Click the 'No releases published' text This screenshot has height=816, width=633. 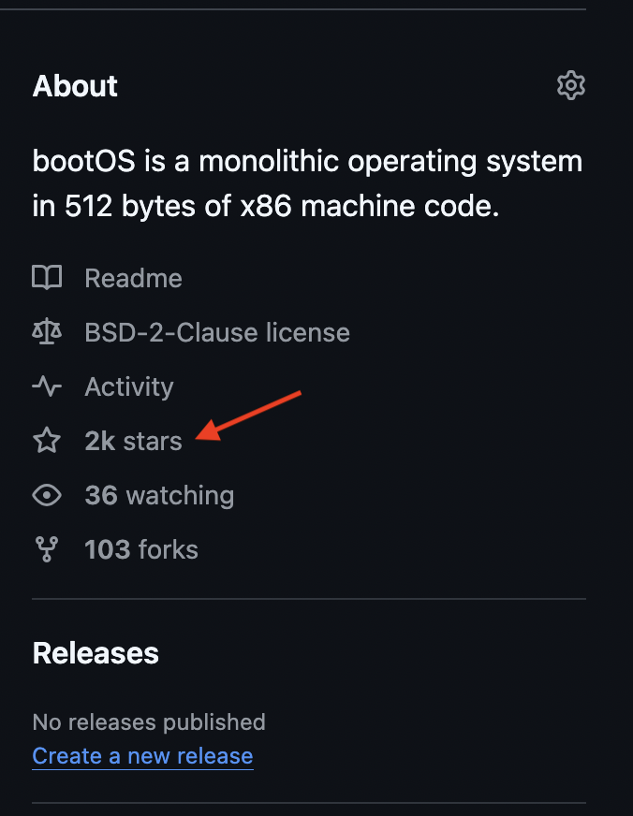pyautogui.click(x=149, y=722)
